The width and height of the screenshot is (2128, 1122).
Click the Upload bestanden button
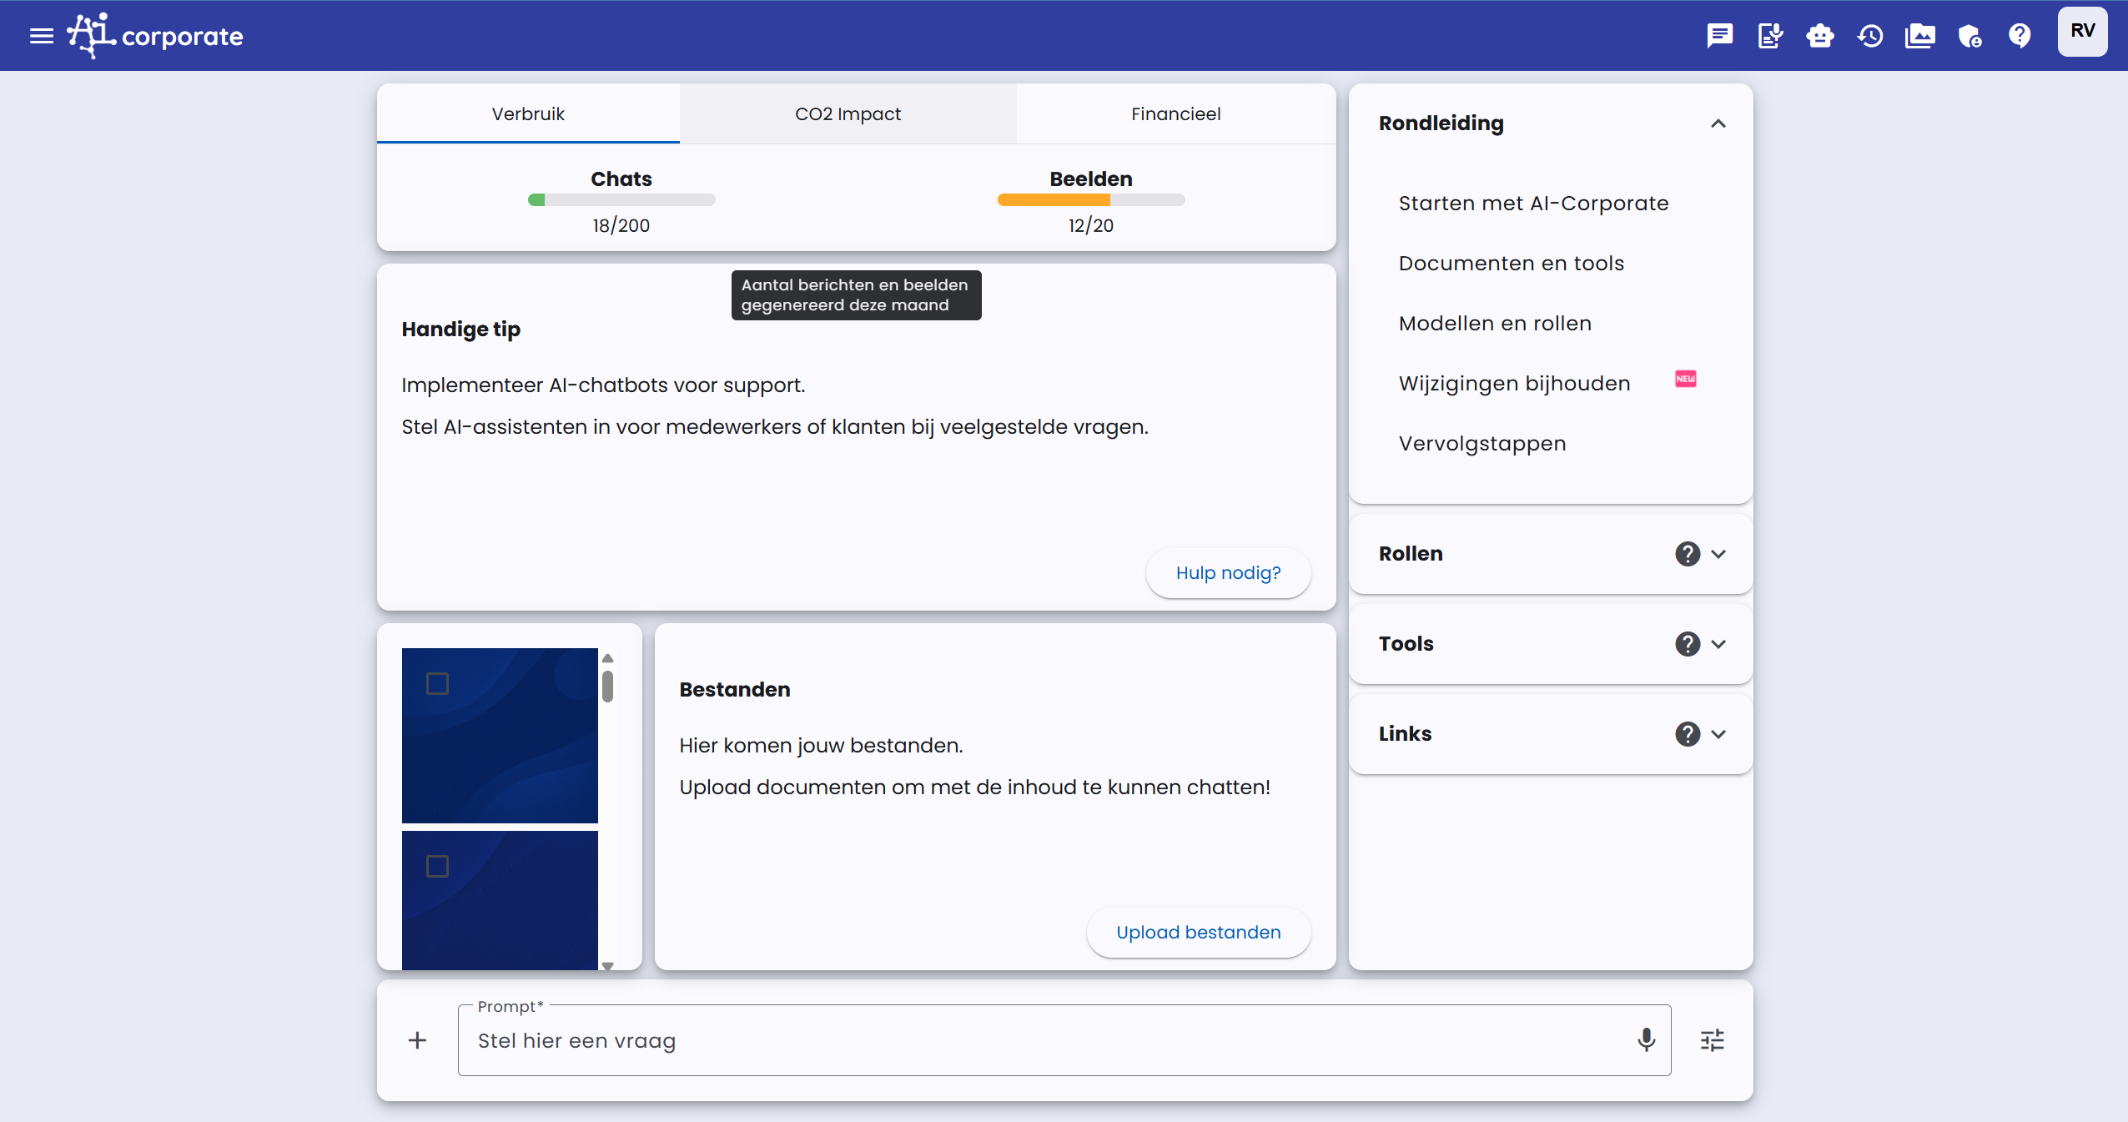point(1198,933)
